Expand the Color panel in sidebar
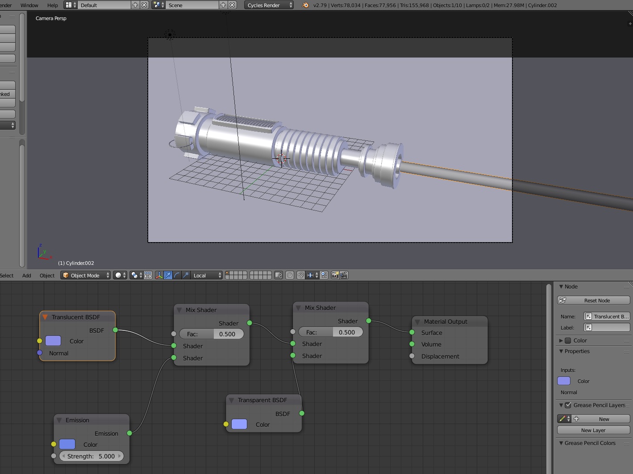This screenshot has height=474, width=633. tap(561, 340)
